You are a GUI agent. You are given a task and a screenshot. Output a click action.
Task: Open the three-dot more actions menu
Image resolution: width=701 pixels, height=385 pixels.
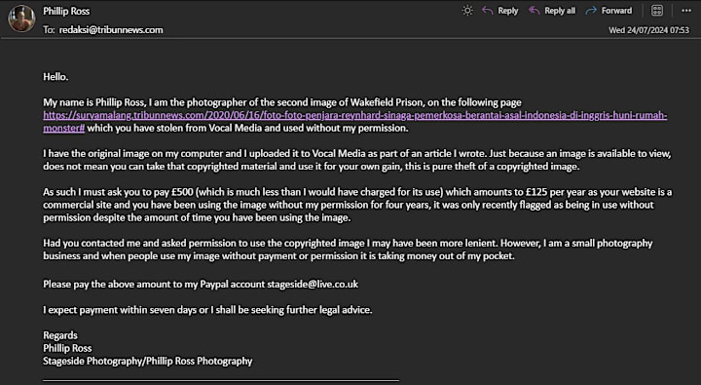click(x=686, y=11)
